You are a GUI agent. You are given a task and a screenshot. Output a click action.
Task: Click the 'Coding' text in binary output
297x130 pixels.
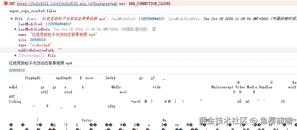click(x=15, y=101)
